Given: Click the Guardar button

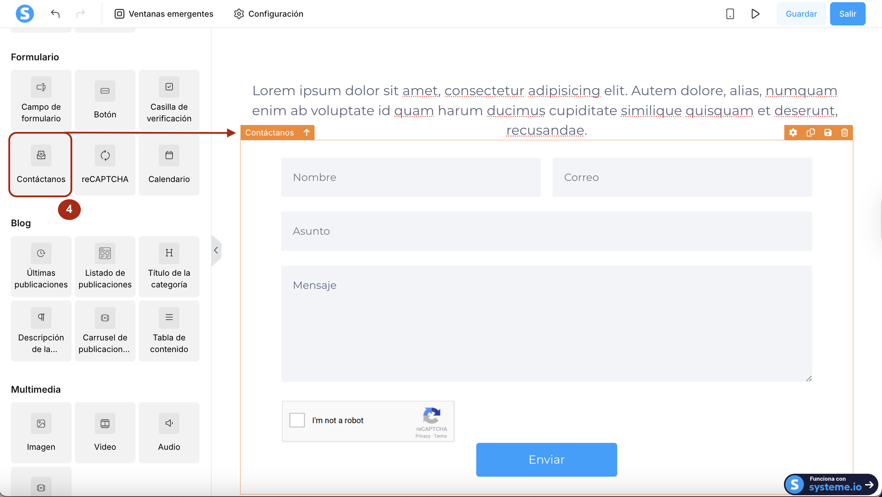Looking at the screenshot, I should [801, 14].
